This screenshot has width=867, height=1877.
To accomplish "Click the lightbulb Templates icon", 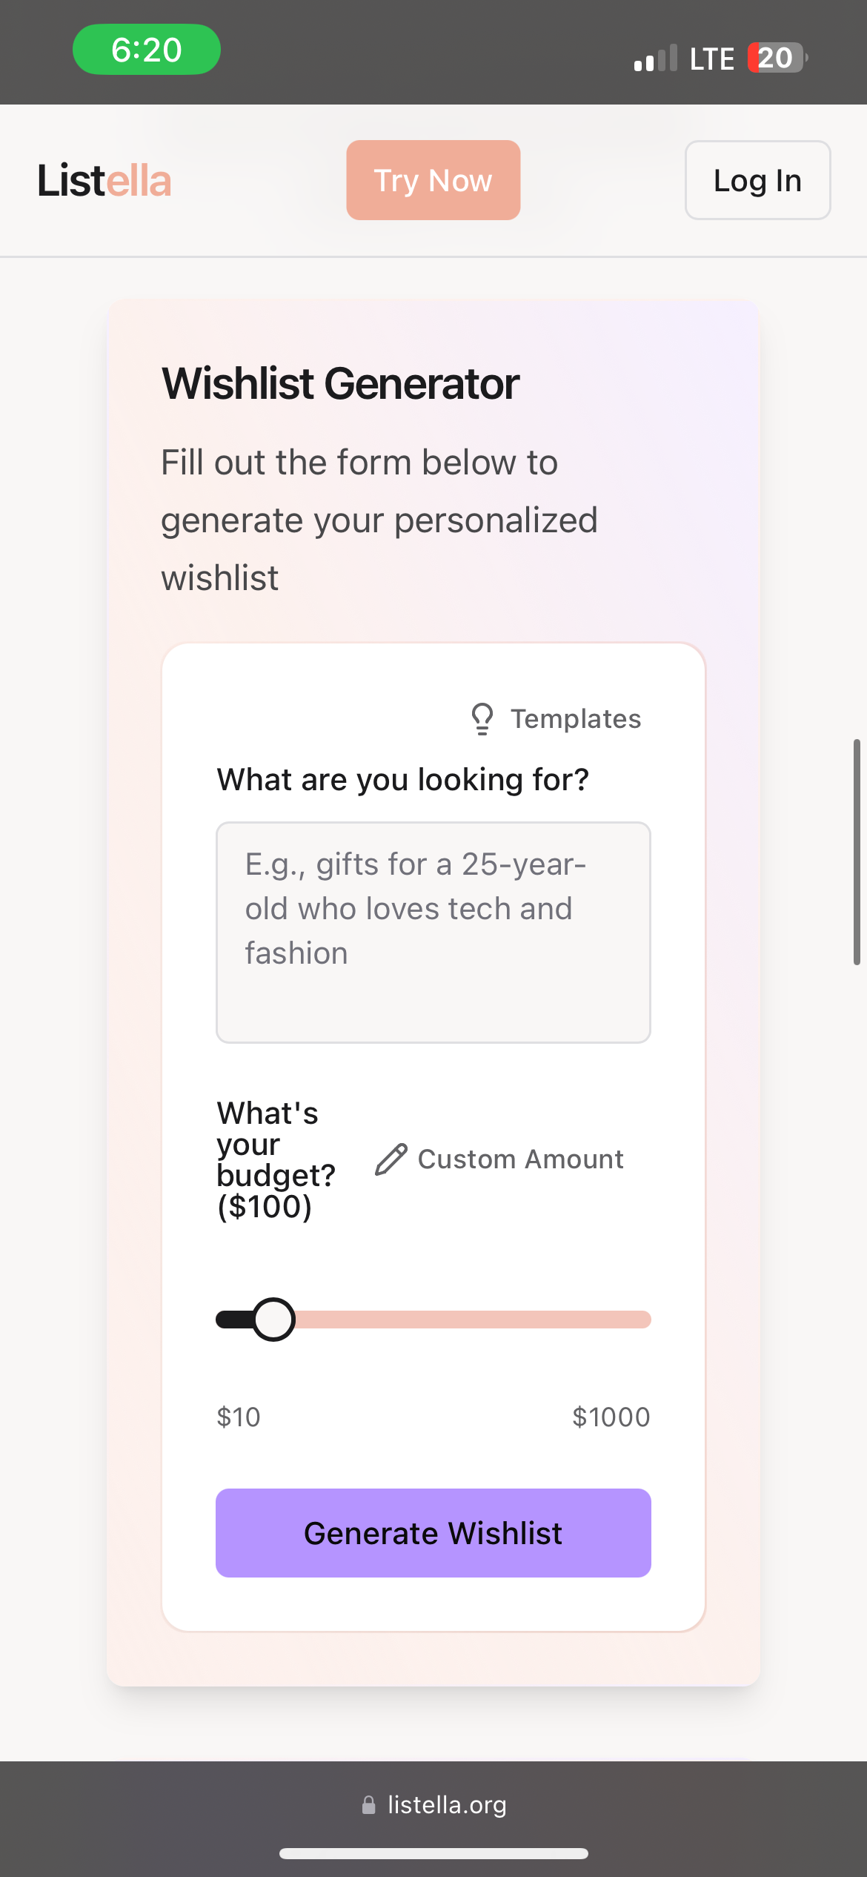I will pyautogui.click(x=482, y=719).
